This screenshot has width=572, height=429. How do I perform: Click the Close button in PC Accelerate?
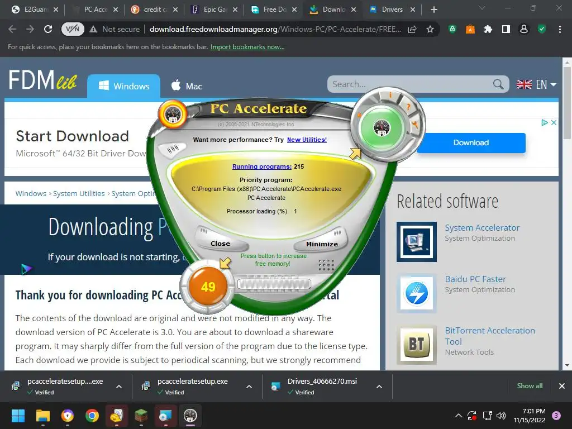coord(220,244)
